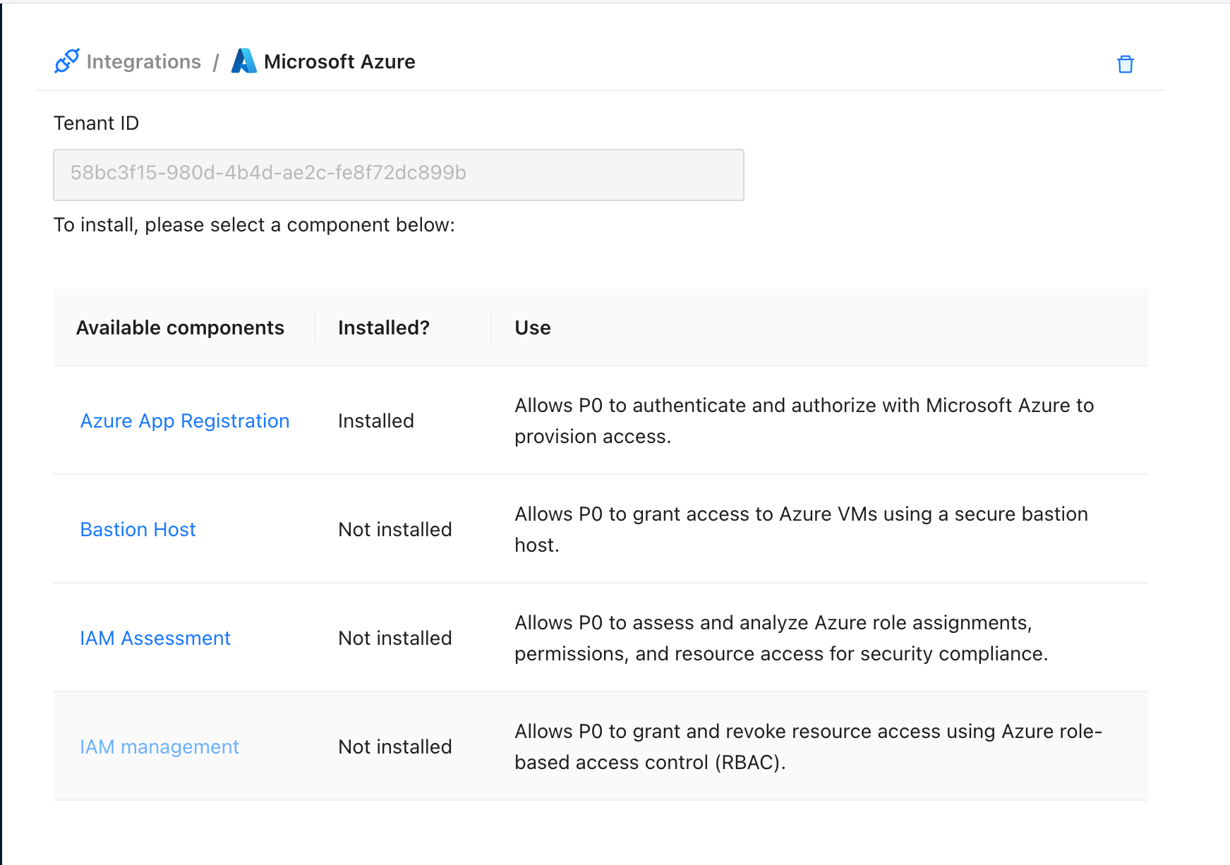
Task: Click Not installed status for IAM management
Action: pyautogui.click(x=394, y=747)
